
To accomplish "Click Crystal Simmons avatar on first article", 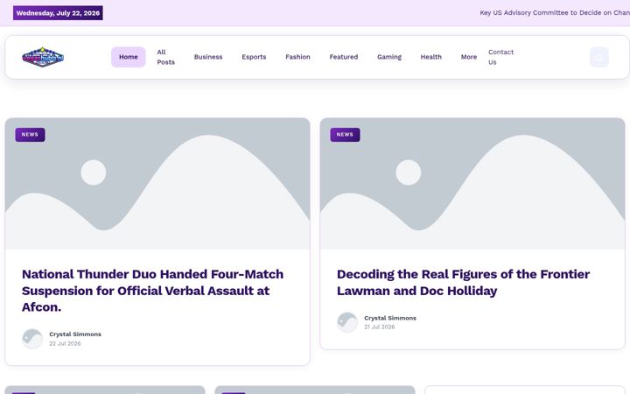I will 32,339.
